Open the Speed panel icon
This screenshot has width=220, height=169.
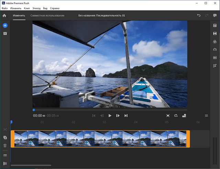214,49
